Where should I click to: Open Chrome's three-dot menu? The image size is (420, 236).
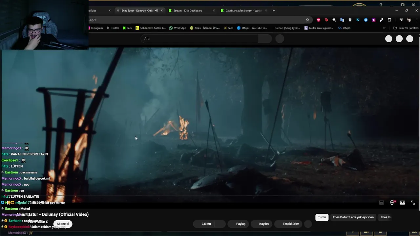pos(417,20)
